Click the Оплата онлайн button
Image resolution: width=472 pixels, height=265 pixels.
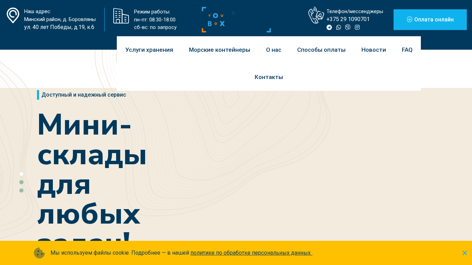tap(430, 20)
